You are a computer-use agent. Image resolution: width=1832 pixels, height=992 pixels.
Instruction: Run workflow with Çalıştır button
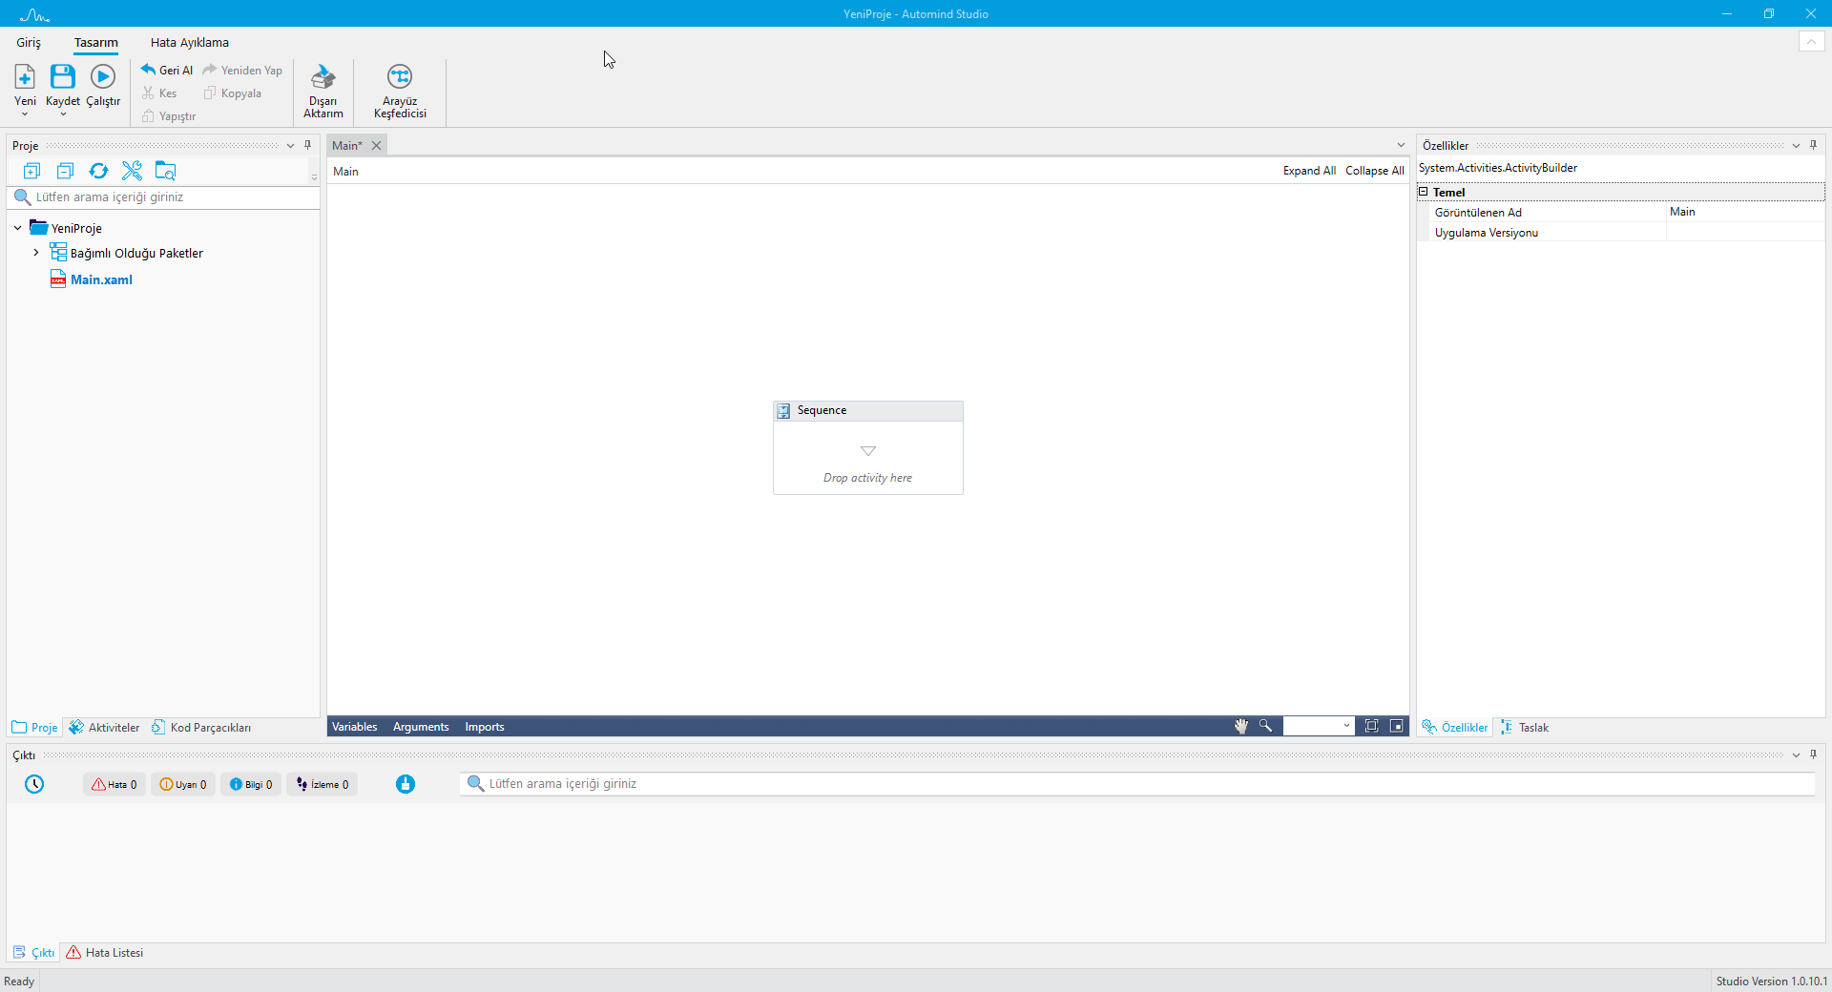(103, 77)
